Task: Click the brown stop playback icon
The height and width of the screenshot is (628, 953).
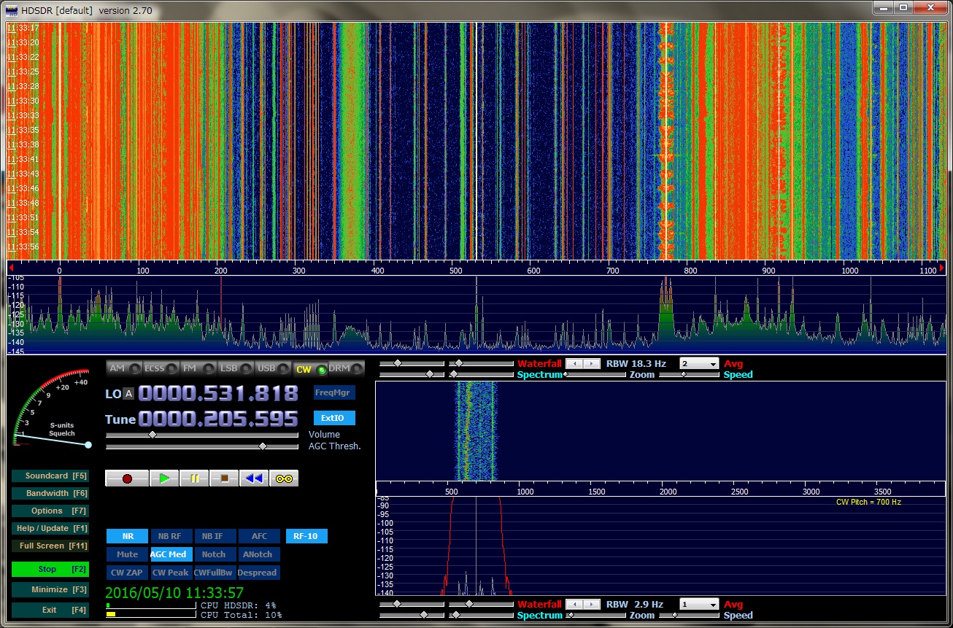Action: (225, 478)
